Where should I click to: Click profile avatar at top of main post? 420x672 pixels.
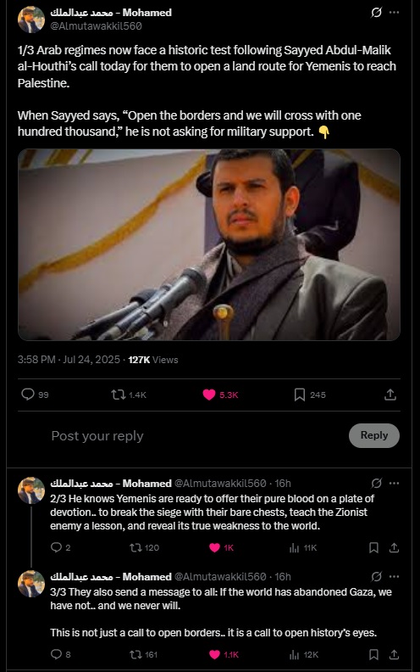coord(30,20)
